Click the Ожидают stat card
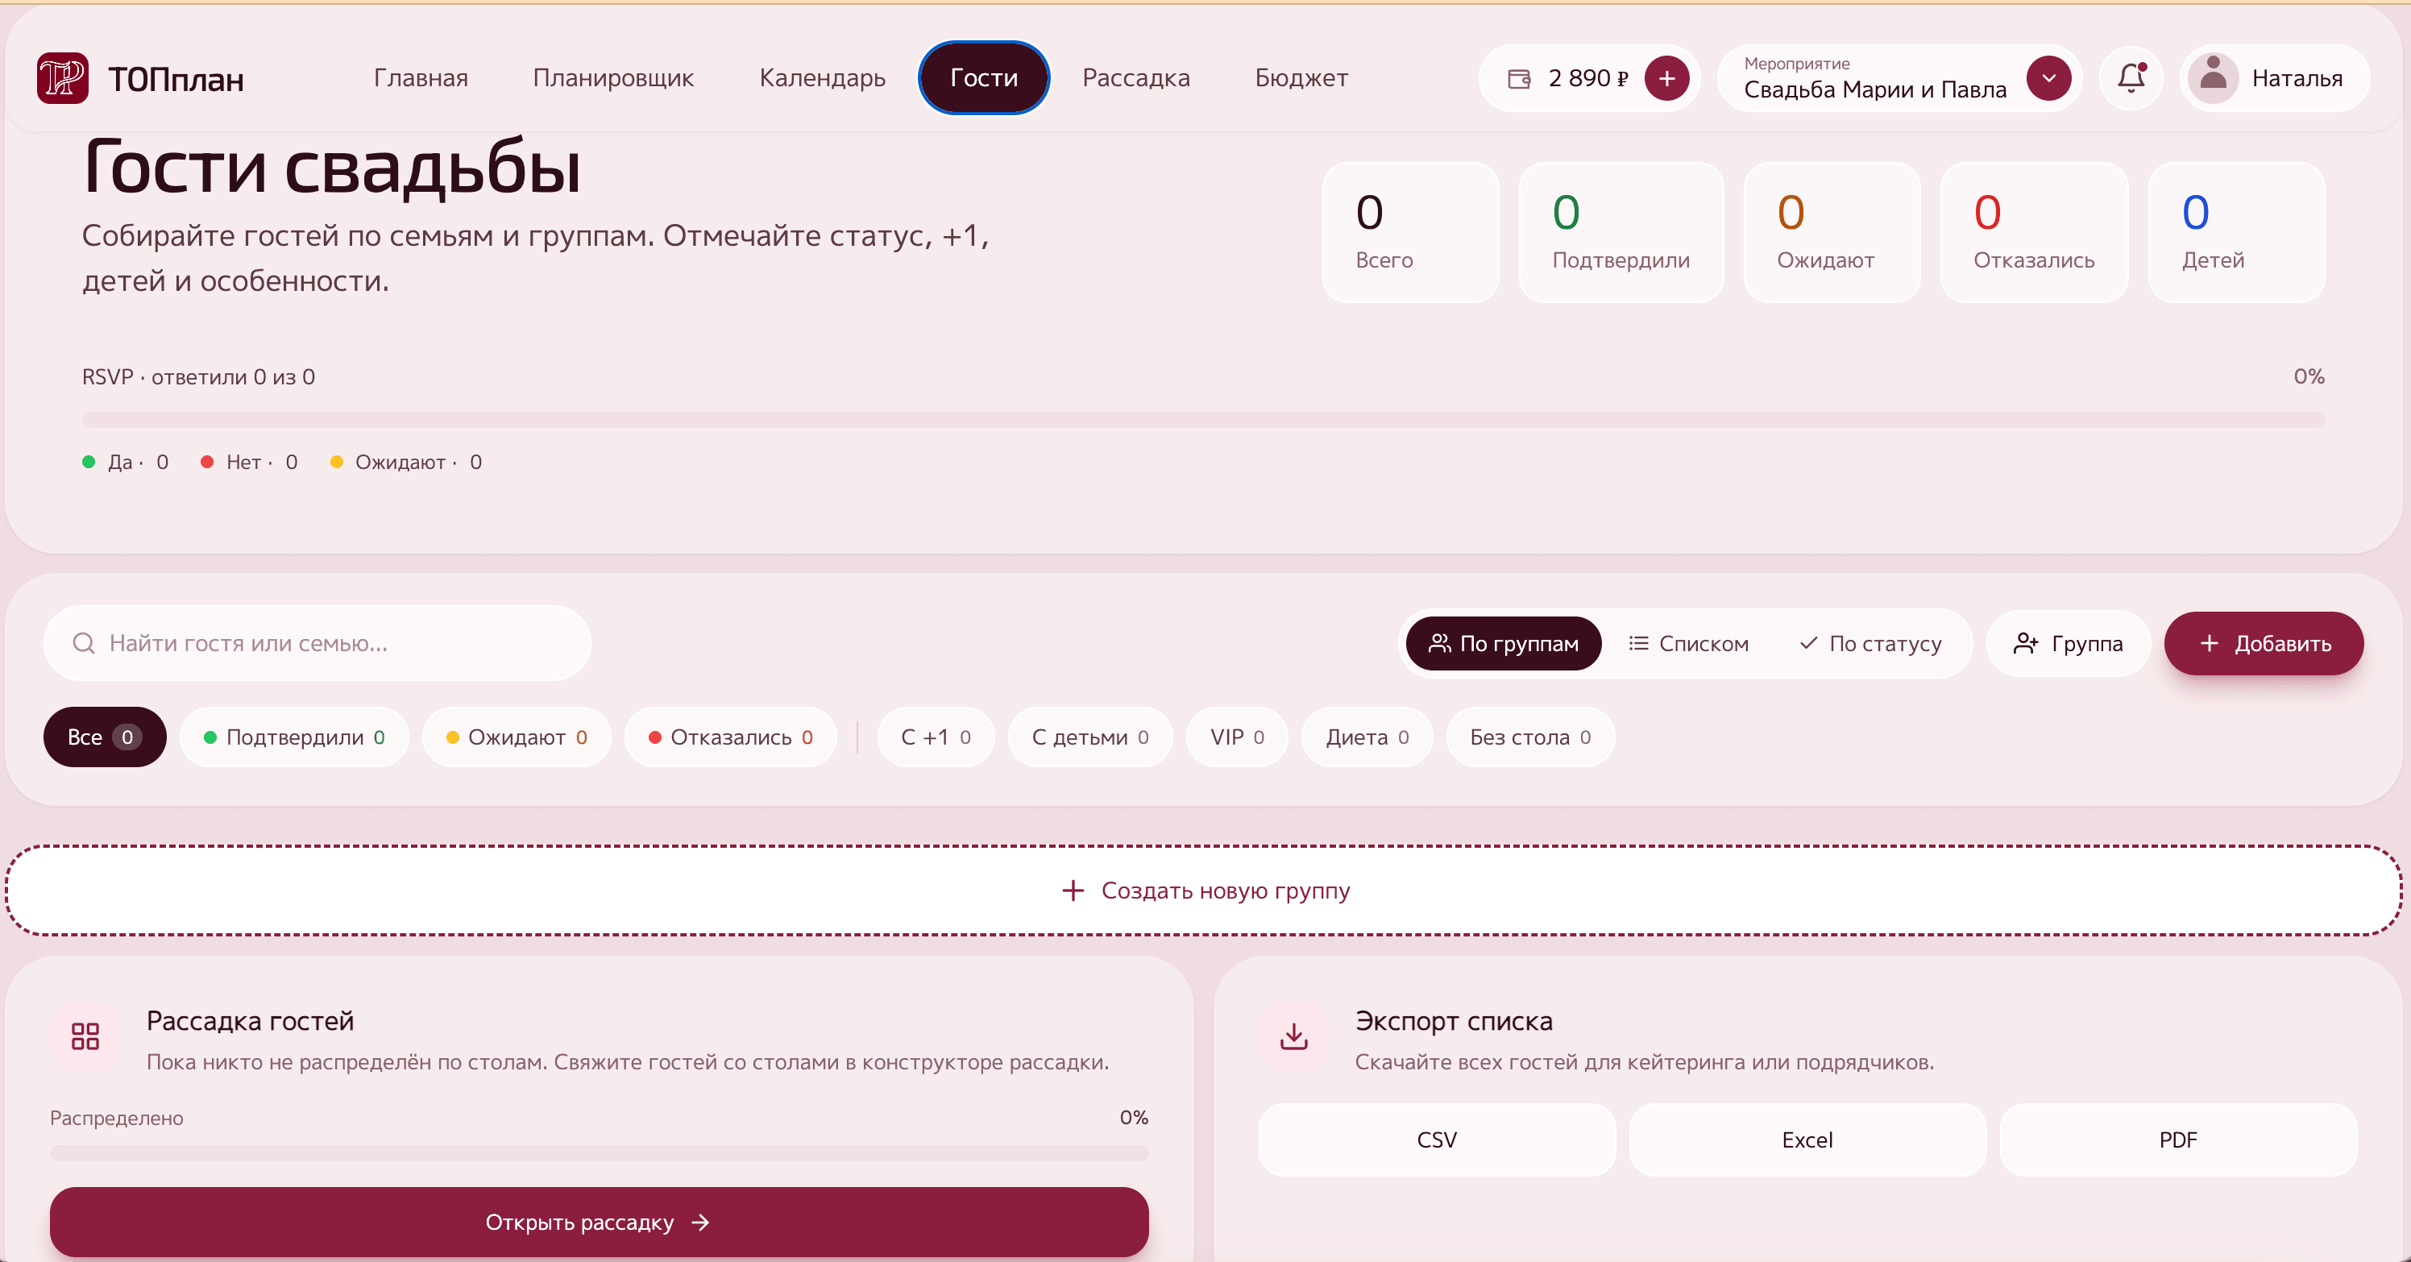Viewport: 2411px width, 1262px height. (1832, 232)
